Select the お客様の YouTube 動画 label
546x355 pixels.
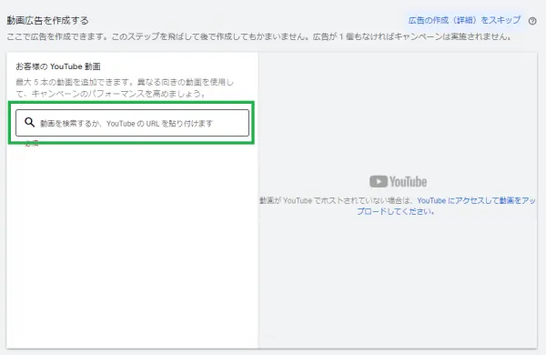pos(58,66)
